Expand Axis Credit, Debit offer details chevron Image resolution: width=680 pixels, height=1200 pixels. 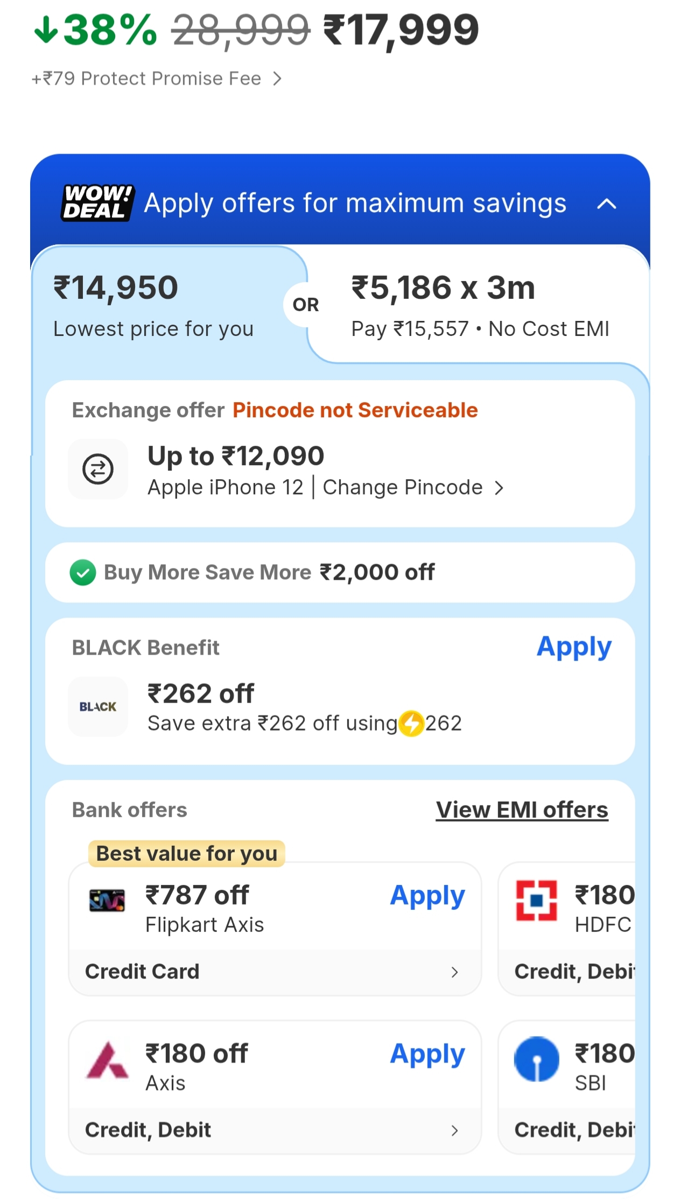point(454,1130)
